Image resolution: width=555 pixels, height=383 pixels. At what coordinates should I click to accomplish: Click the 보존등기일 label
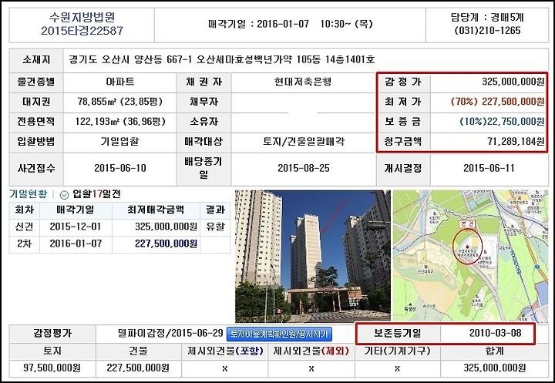[x=398, y=333]
